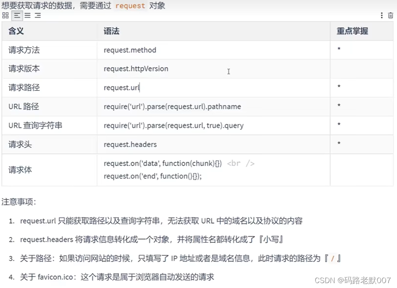Apply center alignment to the table
This screenshot has height=288, width=397.
[27, 15]
